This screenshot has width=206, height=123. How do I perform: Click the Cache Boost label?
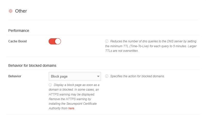(17, 41)
